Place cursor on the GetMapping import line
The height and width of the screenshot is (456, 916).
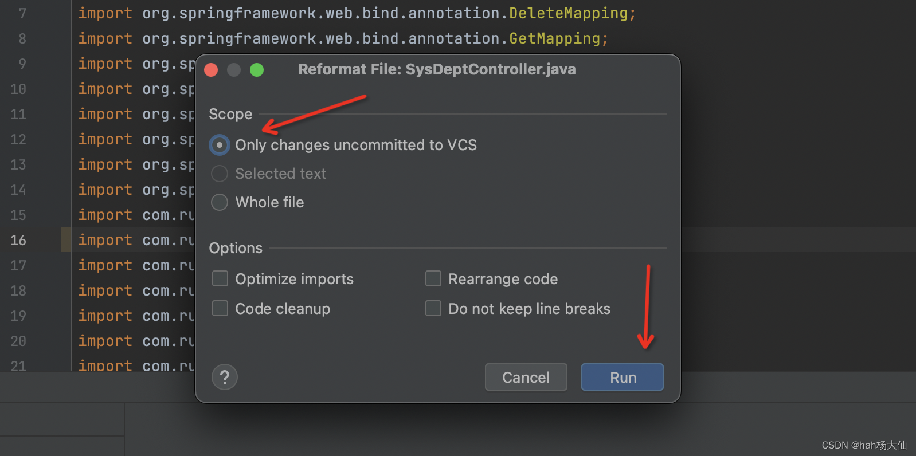[343, 38]
